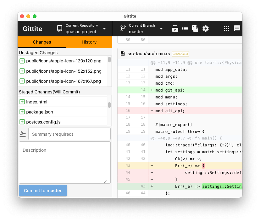Click the Staged Changes(Will Commit) heading

point(49,92)
